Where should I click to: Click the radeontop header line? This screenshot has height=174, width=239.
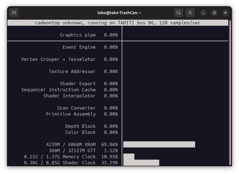click(x=118, y=23)
